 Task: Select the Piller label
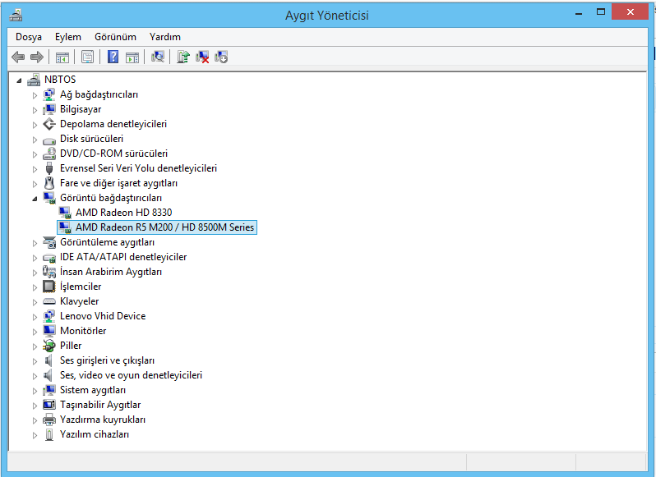[71, 346]
